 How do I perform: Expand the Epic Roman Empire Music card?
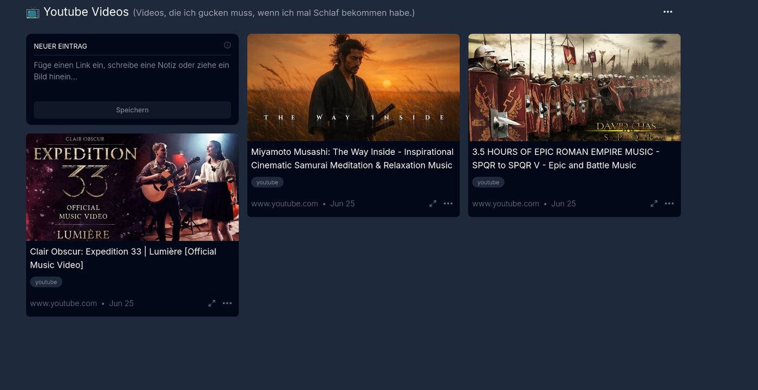coord(654,204)
